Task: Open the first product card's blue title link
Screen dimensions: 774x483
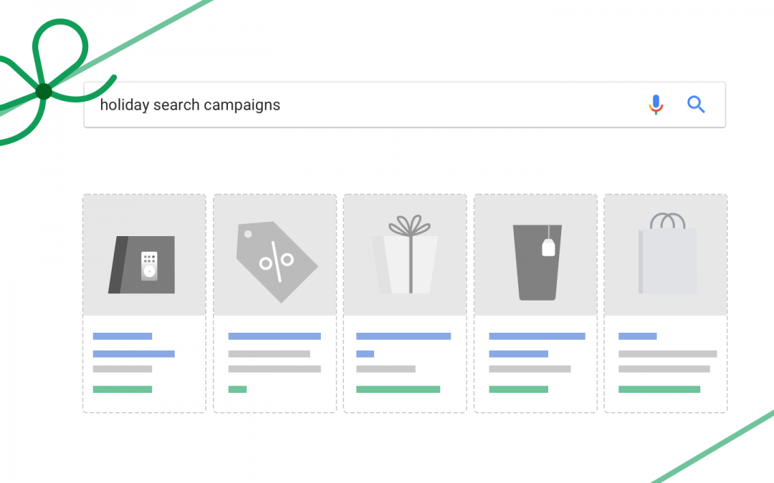Action: click(x=123, y=336)
